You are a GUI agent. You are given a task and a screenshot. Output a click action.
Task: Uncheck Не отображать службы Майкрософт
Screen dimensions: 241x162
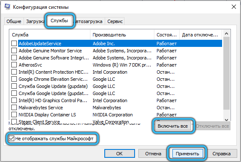[11, 139]
